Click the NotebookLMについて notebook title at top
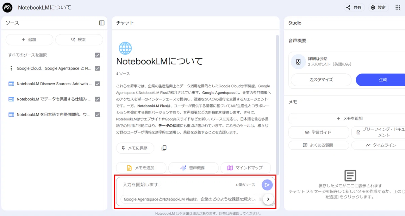The width and height of the screenshot is (405, 216). click(x=45, y=7)
